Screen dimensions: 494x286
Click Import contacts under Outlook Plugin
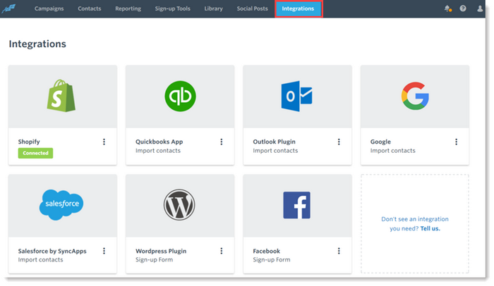(x=275, y=151)
